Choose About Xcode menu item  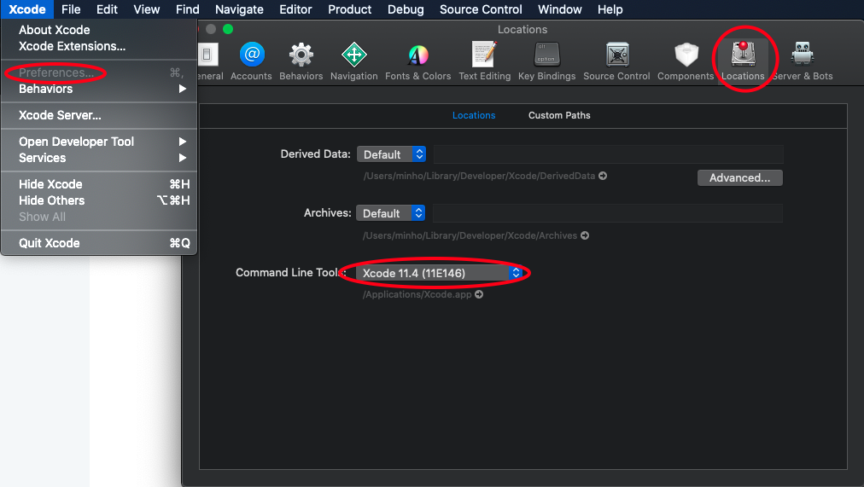[x=99, y=30]
